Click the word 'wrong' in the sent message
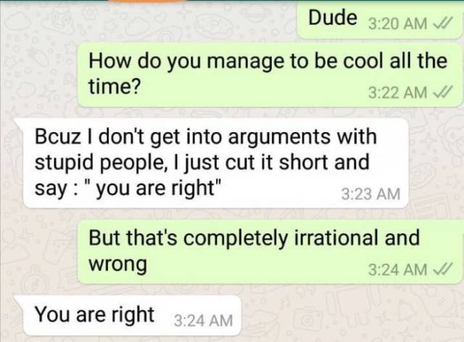 117,264
